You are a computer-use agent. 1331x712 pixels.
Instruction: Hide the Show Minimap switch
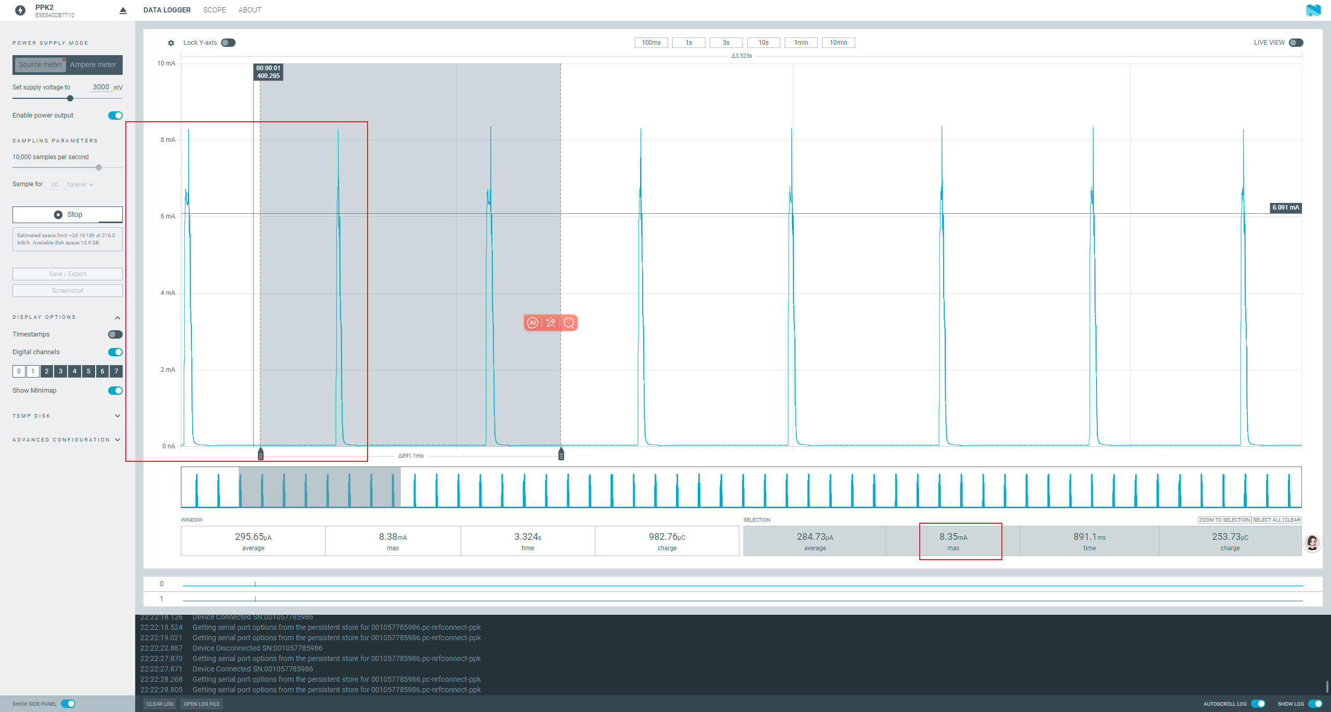pyautogui.click(x=115, y=391)
